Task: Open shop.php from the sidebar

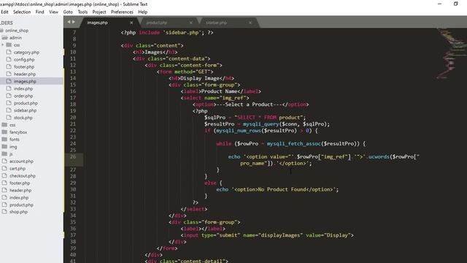Action: point(18,212)
